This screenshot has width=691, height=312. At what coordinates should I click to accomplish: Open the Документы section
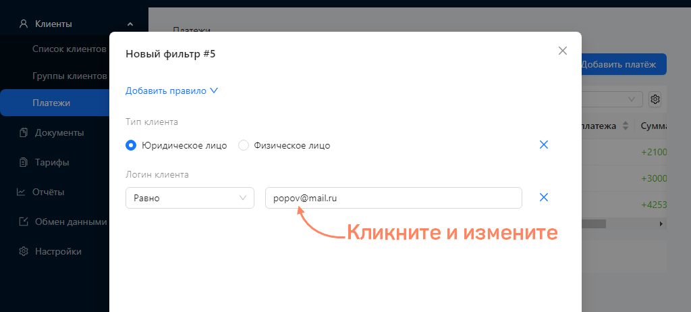tap(59, 132)
